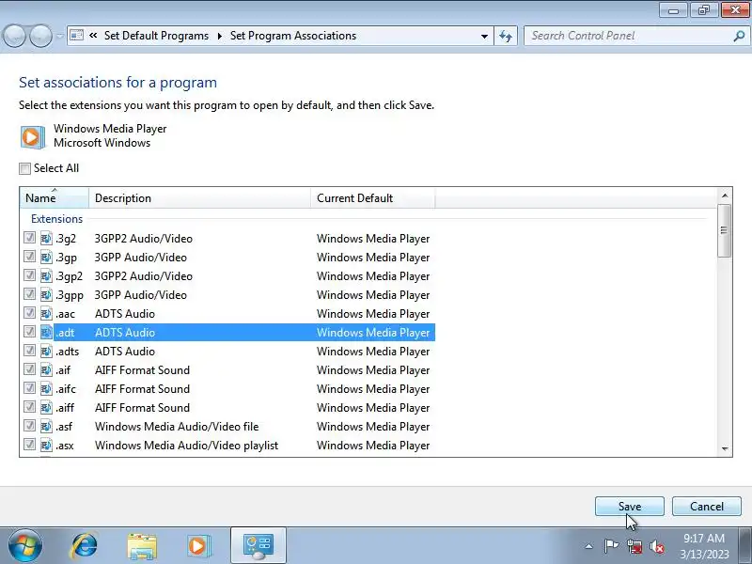Click the .3gp2 file type icon

tap(46, 275)
